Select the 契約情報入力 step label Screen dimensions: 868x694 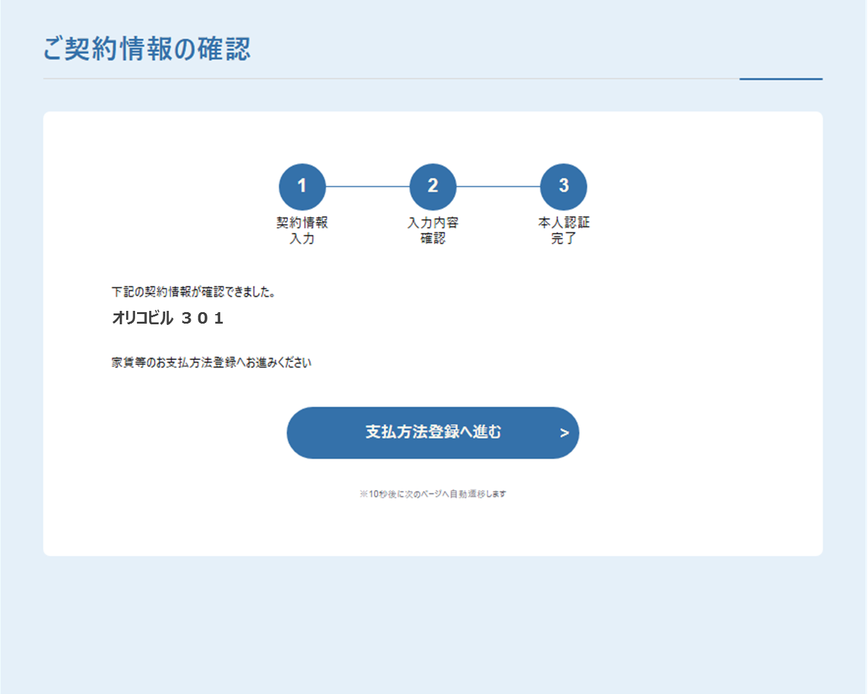click(302, 230)
